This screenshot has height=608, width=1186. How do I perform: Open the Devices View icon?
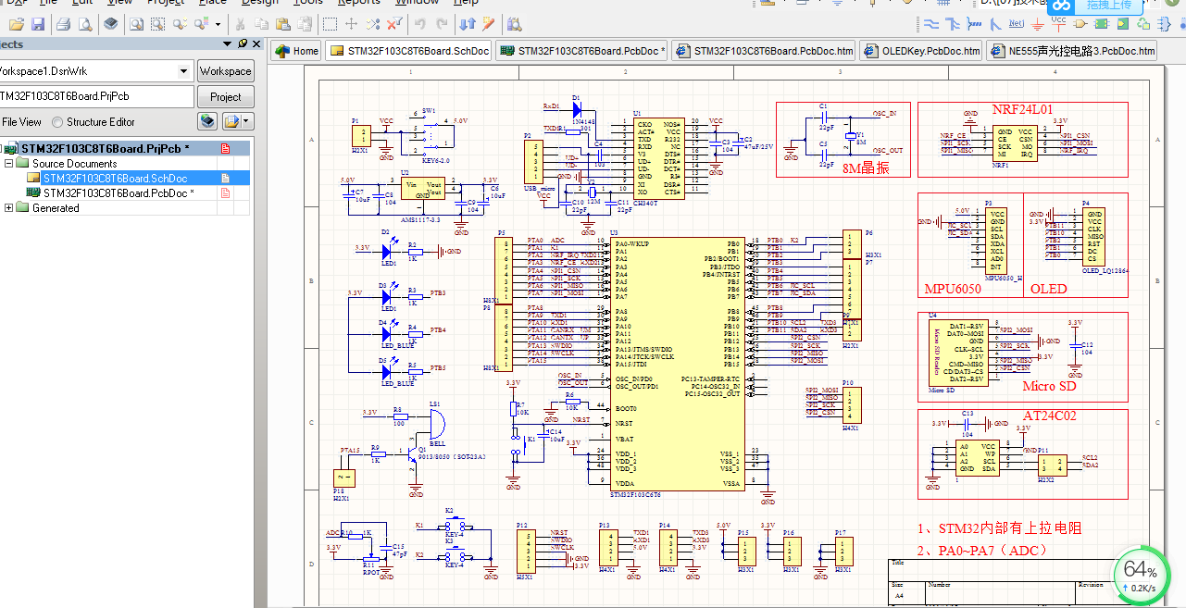tap(110, 24)
